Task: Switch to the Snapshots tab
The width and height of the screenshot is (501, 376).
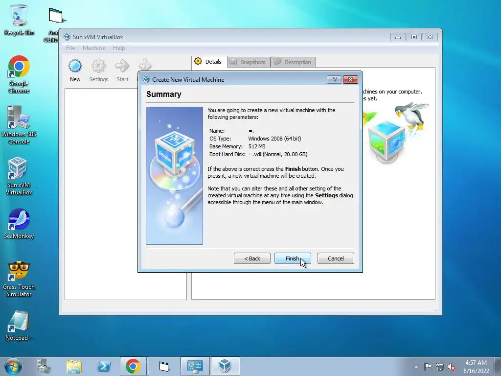Action: (249, 62)
